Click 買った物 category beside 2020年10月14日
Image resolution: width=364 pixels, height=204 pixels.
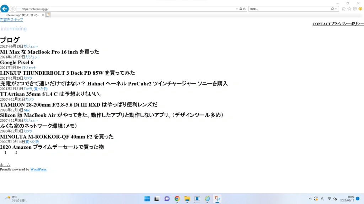coord(32,142)
